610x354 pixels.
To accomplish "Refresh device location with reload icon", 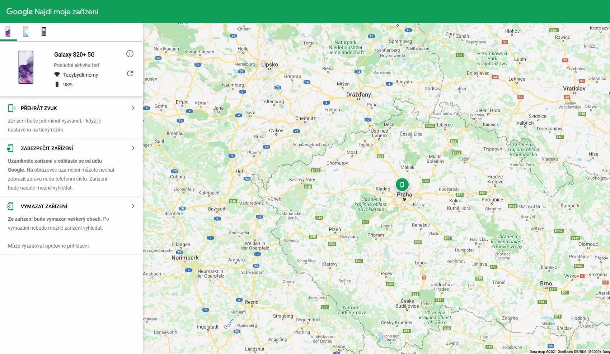I will (x=130, y=73).
